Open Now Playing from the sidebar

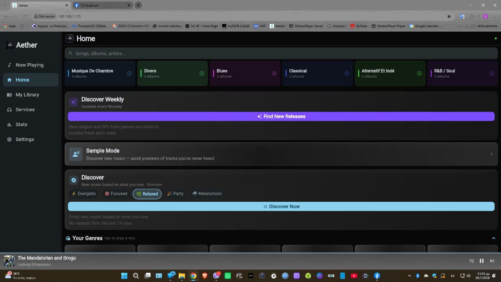coord(29,65)
